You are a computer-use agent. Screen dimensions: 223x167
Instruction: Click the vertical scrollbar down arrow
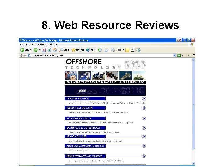click(193, 164)
